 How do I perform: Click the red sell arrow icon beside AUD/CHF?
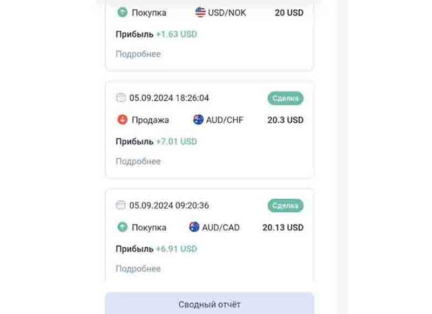pyautogui.click(x=122, y=120)
